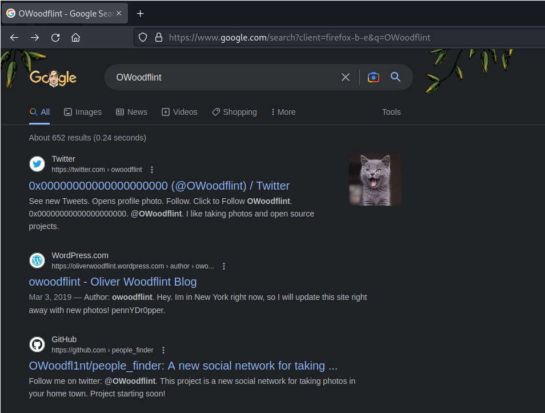Switch to the News search tab
545x413 pixels.
tap(131, 112)
